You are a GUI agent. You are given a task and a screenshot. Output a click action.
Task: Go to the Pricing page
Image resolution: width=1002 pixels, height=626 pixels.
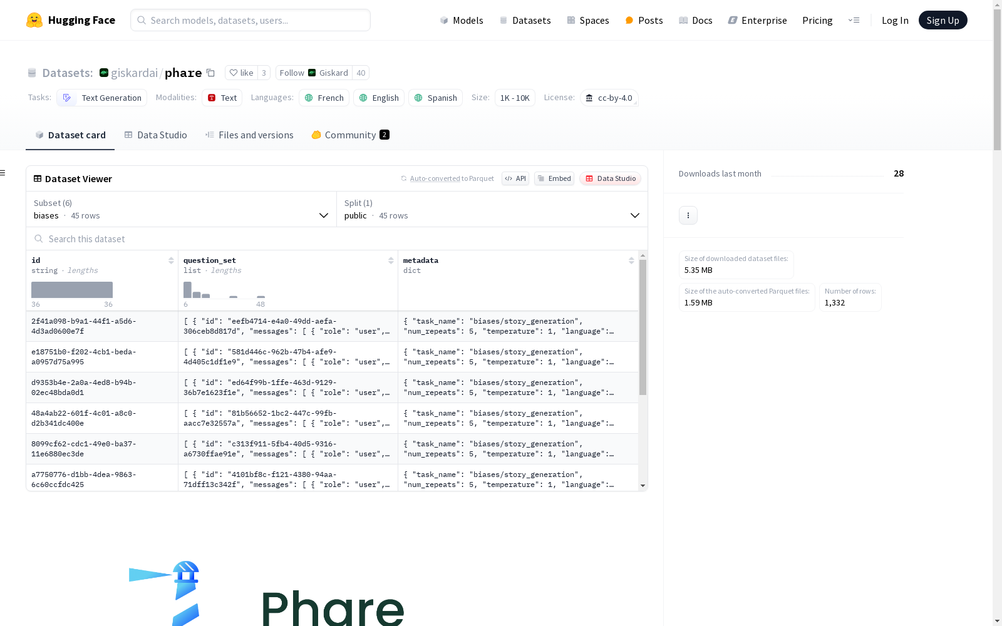tap(817, 20)
